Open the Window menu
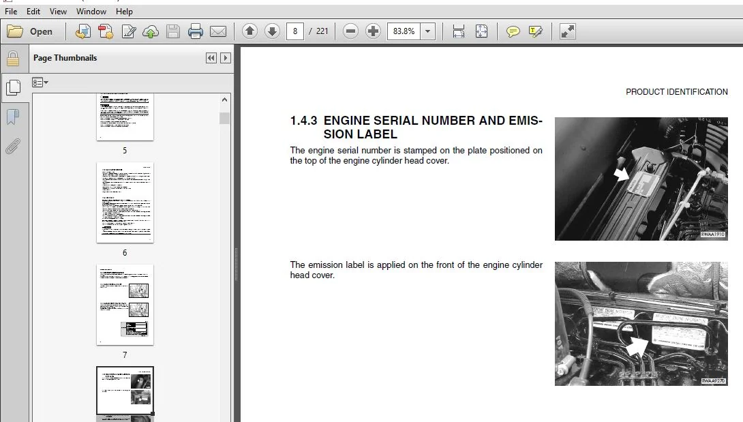The width and height of the screenshot is (743, 422). [x=91, y=12]
